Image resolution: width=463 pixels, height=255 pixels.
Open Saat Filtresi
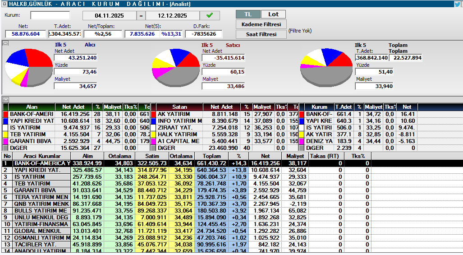click(x=261, y=34)
